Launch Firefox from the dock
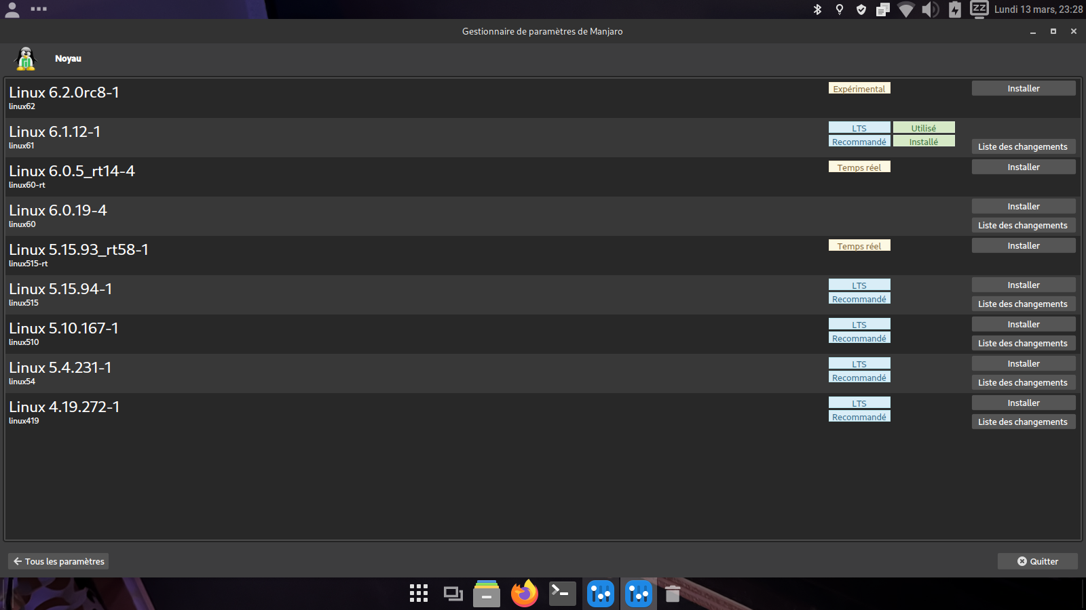 (x=525, y=593)
